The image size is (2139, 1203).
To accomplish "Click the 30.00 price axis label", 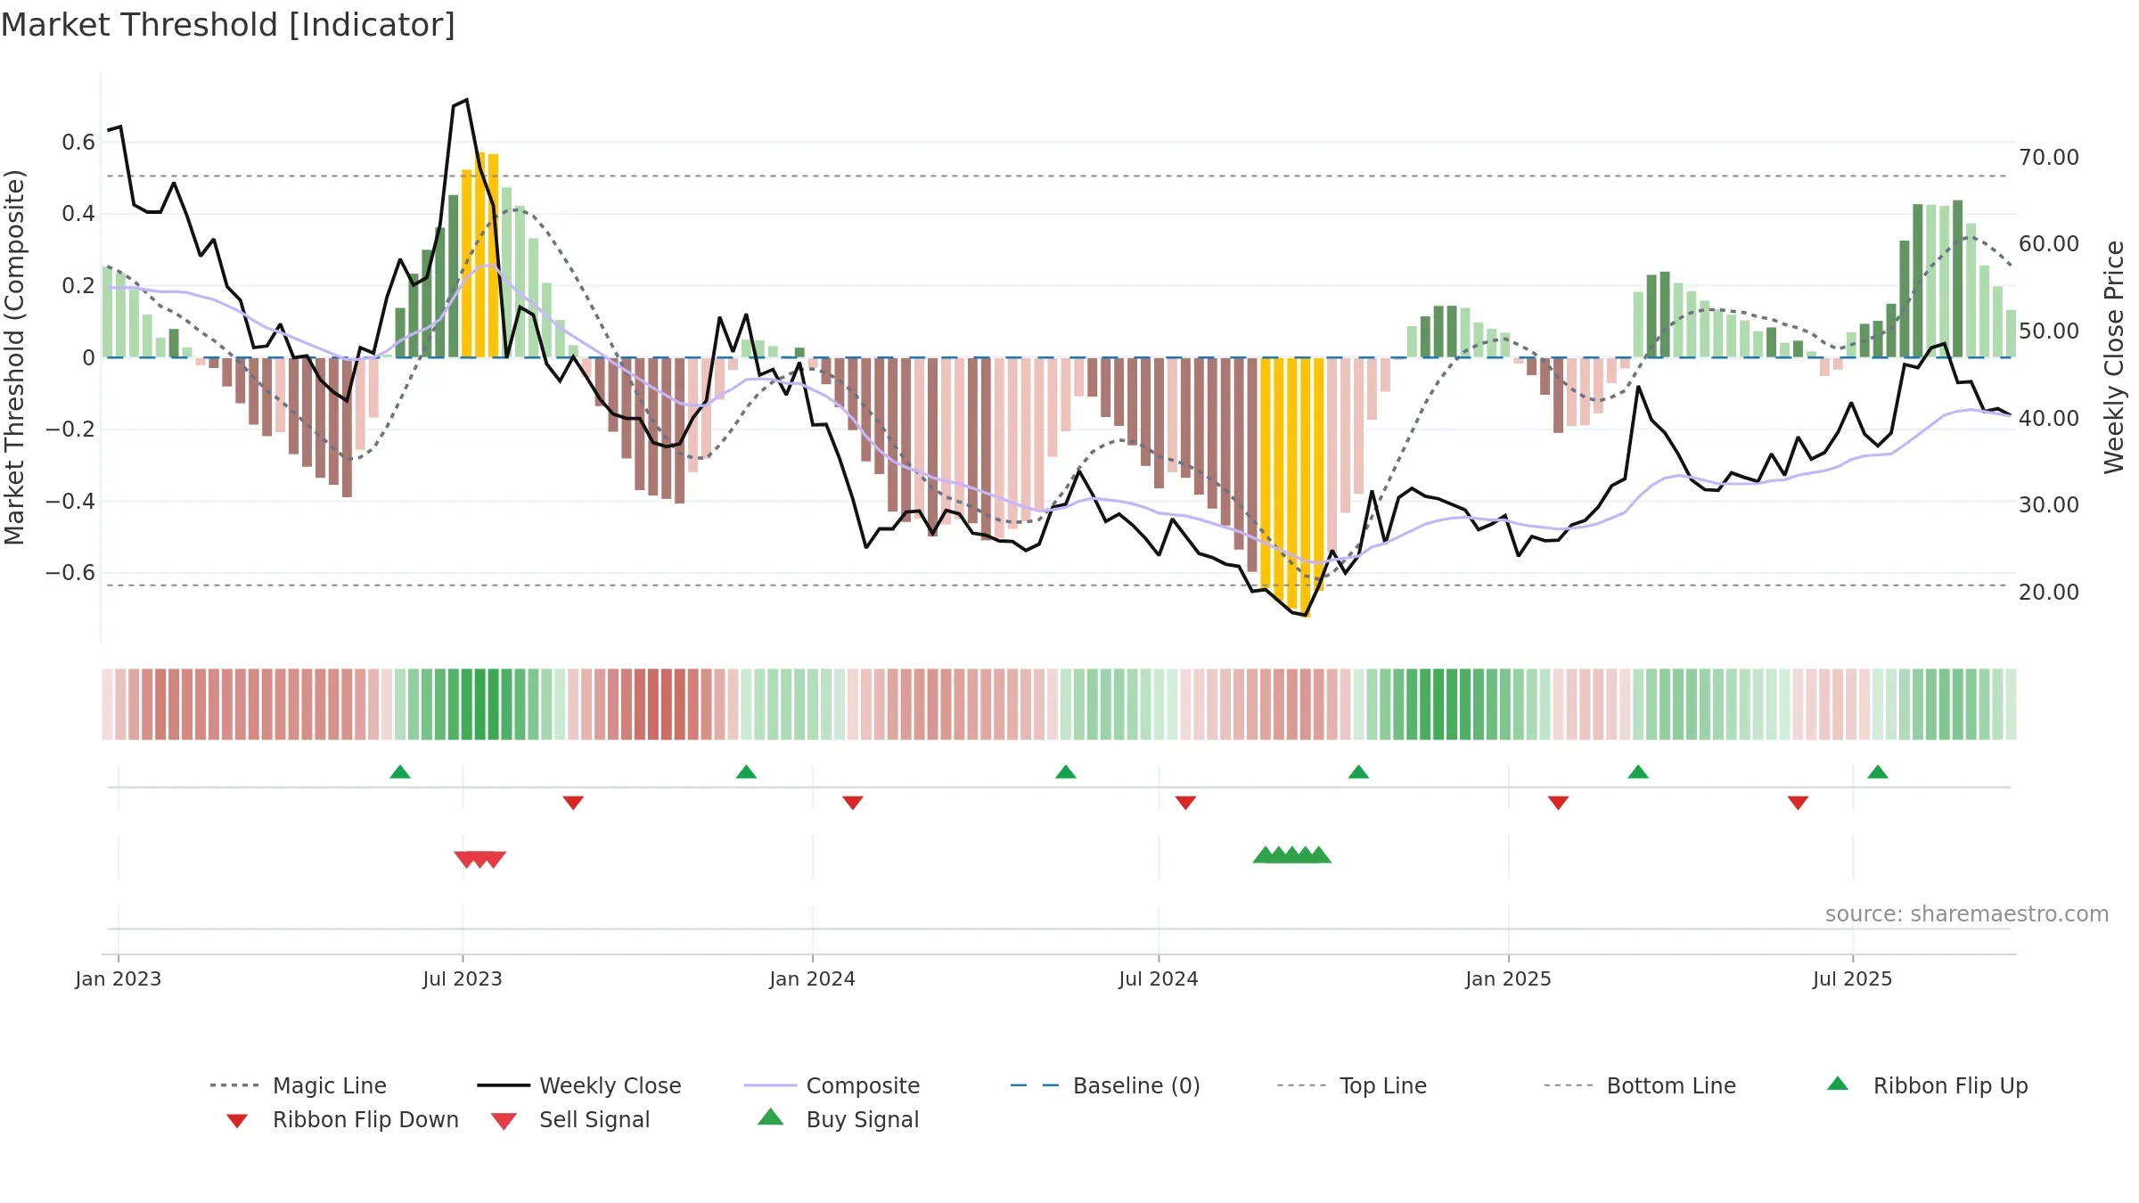I will click(2049, 505).
